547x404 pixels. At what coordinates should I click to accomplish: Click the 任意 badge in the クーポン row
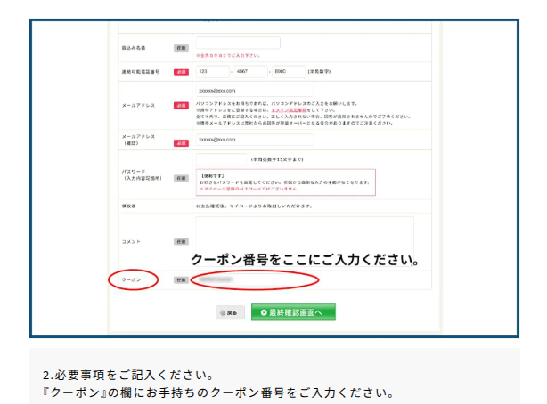point(181,279)
